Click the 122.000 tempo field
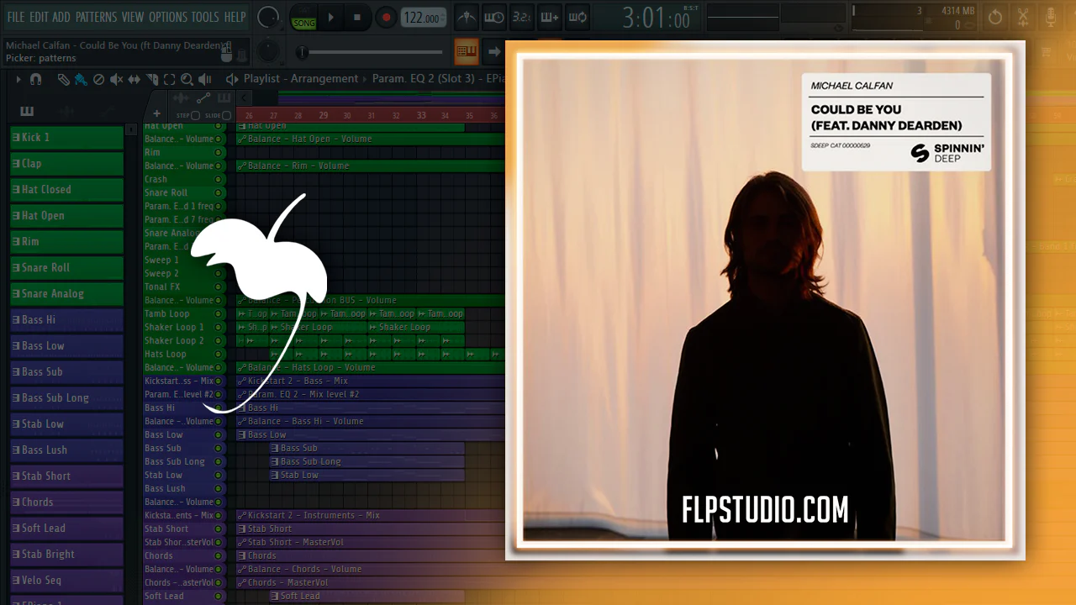Viewport: 1076px width, 605px height. click(x=423, y=18)
